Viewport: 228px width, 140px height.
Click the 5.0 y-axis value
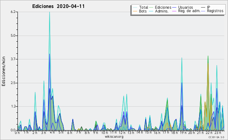pos(13,36)
